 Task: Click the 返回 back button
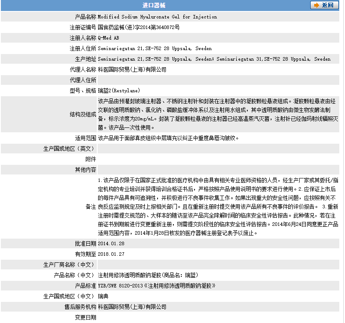click(x=325, y=5)
